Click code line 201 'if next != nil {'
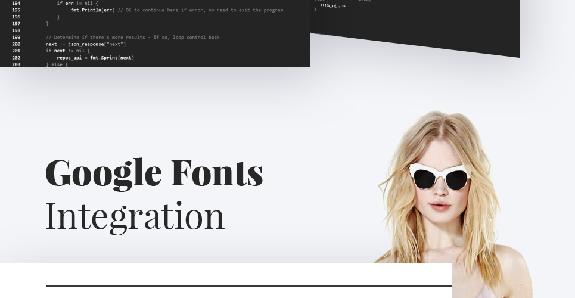Image resolution: width=575 pixels, height=298 pixels. pos(68,51)
